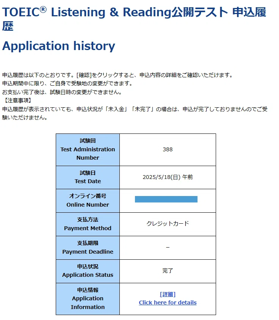This screenshot has width=279, height=320.
Task: Click the sentence starting 申込履歴は以下のとおりです
Action: pyautogui.click(x=118, y=75)
